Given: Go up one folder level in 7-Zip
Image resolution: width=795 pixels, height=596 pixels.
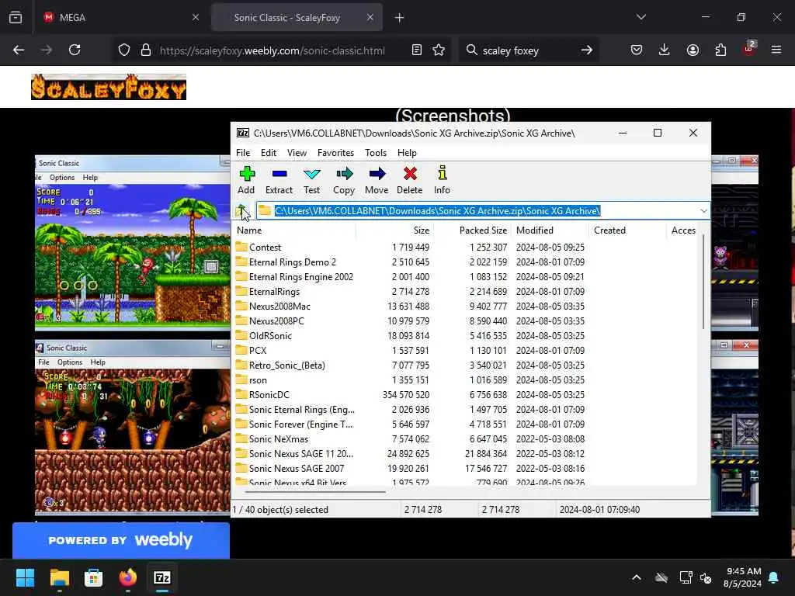Looking at the screenshot, I should pos(242,210).
